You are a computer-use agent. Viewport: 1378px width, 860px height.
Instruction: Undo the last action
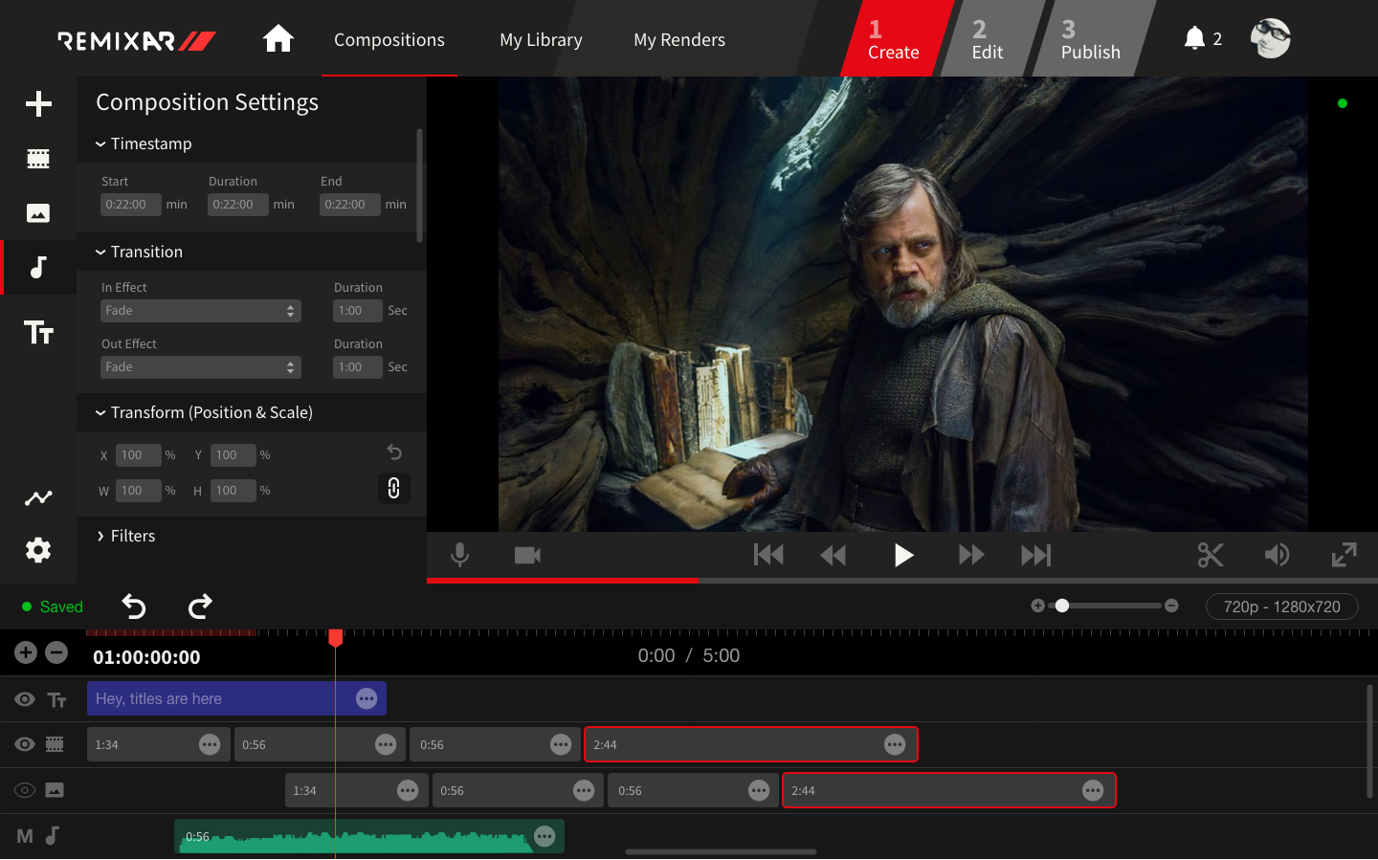[x=134, y=606]
